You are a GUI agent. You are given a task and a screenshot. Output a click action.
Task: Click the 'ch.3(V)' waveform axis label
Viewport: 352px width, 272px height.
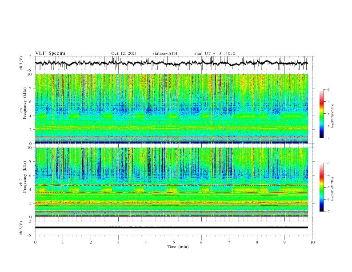coord(21,228)
